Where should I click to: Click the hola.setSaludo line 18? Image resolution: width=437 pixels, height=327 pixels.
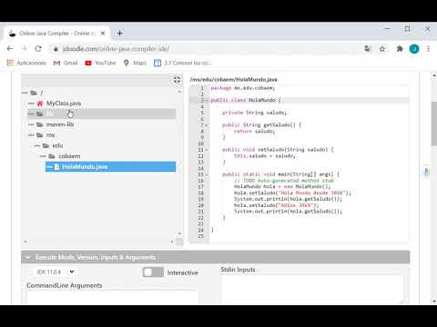[292, 193]
